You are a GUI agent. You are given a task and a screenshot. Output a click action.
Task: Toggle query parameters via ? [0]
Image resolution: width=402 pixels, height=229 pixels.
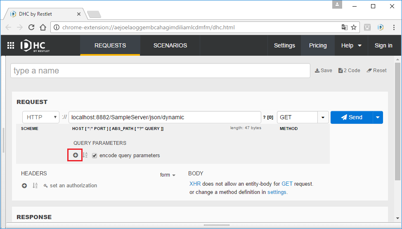coord(268,118)
